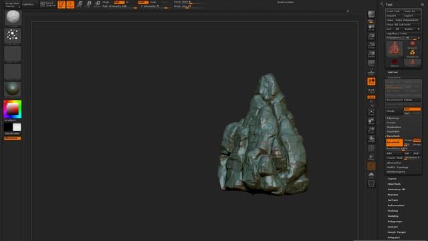The width and height of the screenshot is (428, 241).
Task: Expand the Morph Target section
Action: pos(397,232)
